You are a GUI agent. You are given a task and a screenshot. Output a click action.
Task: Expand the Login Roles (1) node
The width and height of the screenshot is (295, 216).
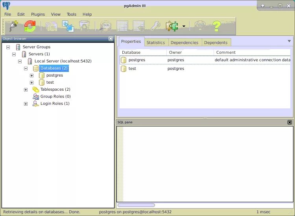coord(26,104)
